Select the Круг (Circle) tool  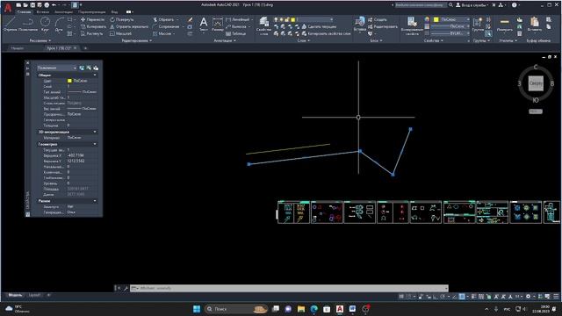[x=45, y=24]
